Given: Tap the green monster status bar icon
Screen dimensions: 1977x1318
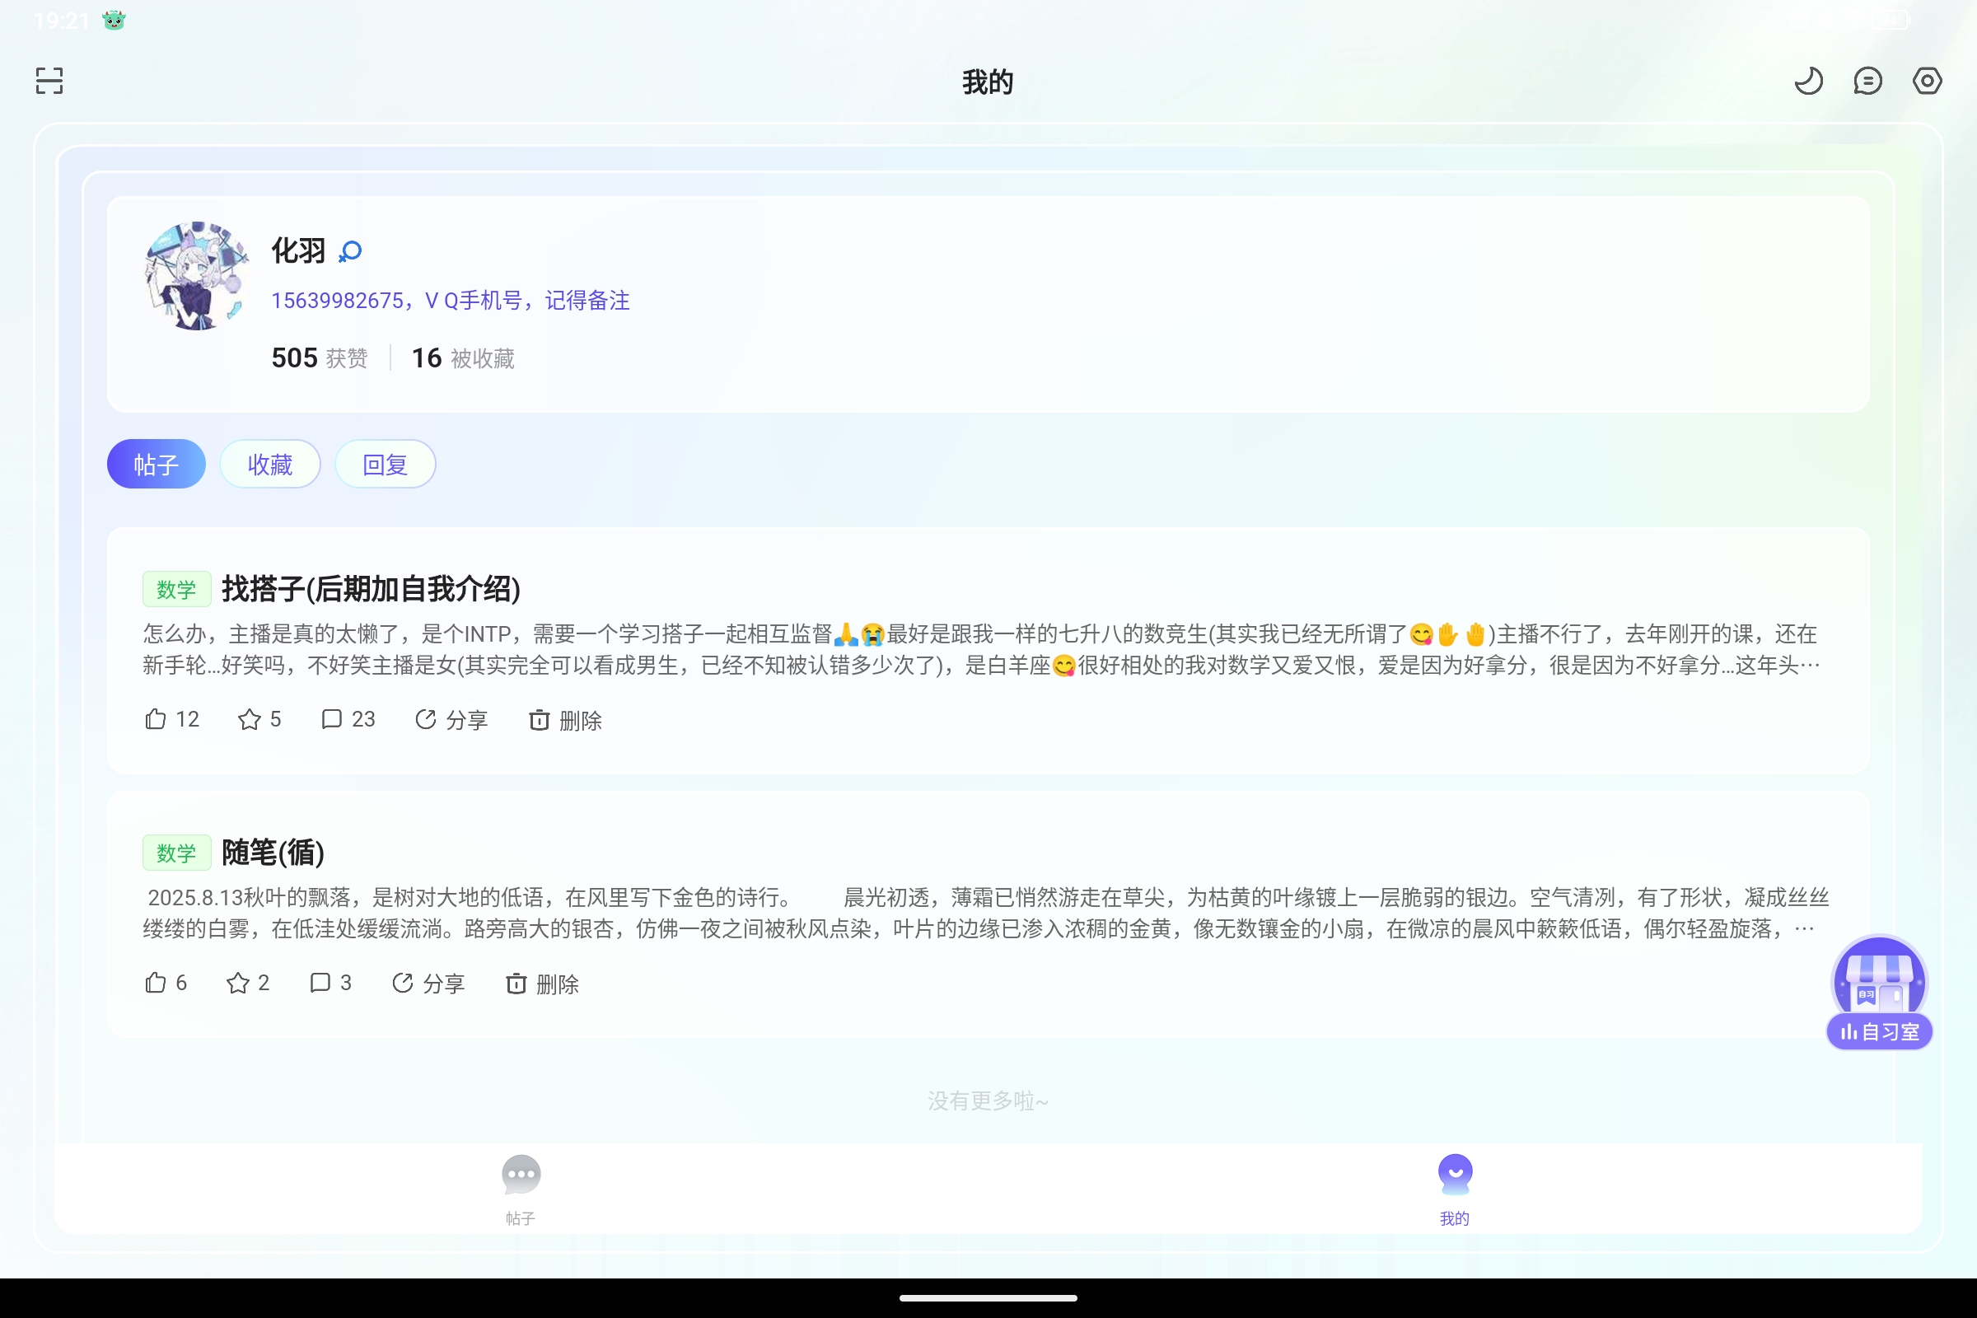Looking at the screenshot, I should pyautogui.click(x=115, y=20).
